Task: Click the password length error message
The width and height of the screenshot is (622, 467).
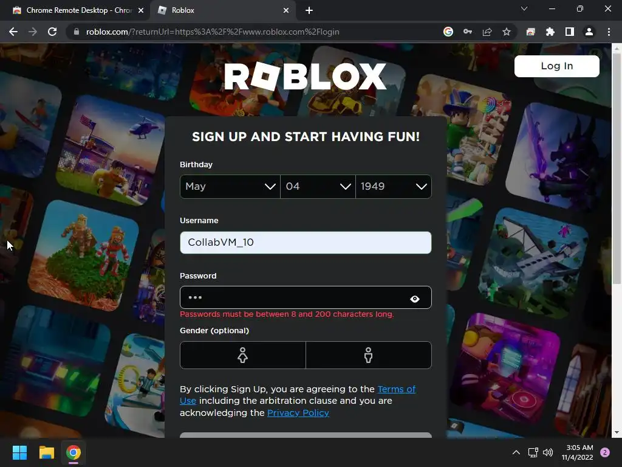Action: [x=287, y=314]
